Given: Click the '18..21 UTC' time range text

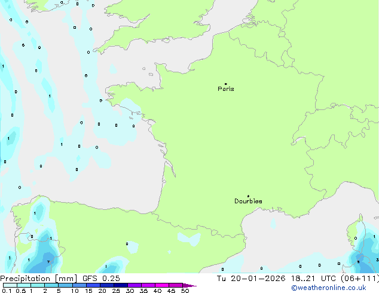Looking at the screenshot, I should (x=314, y=279).
